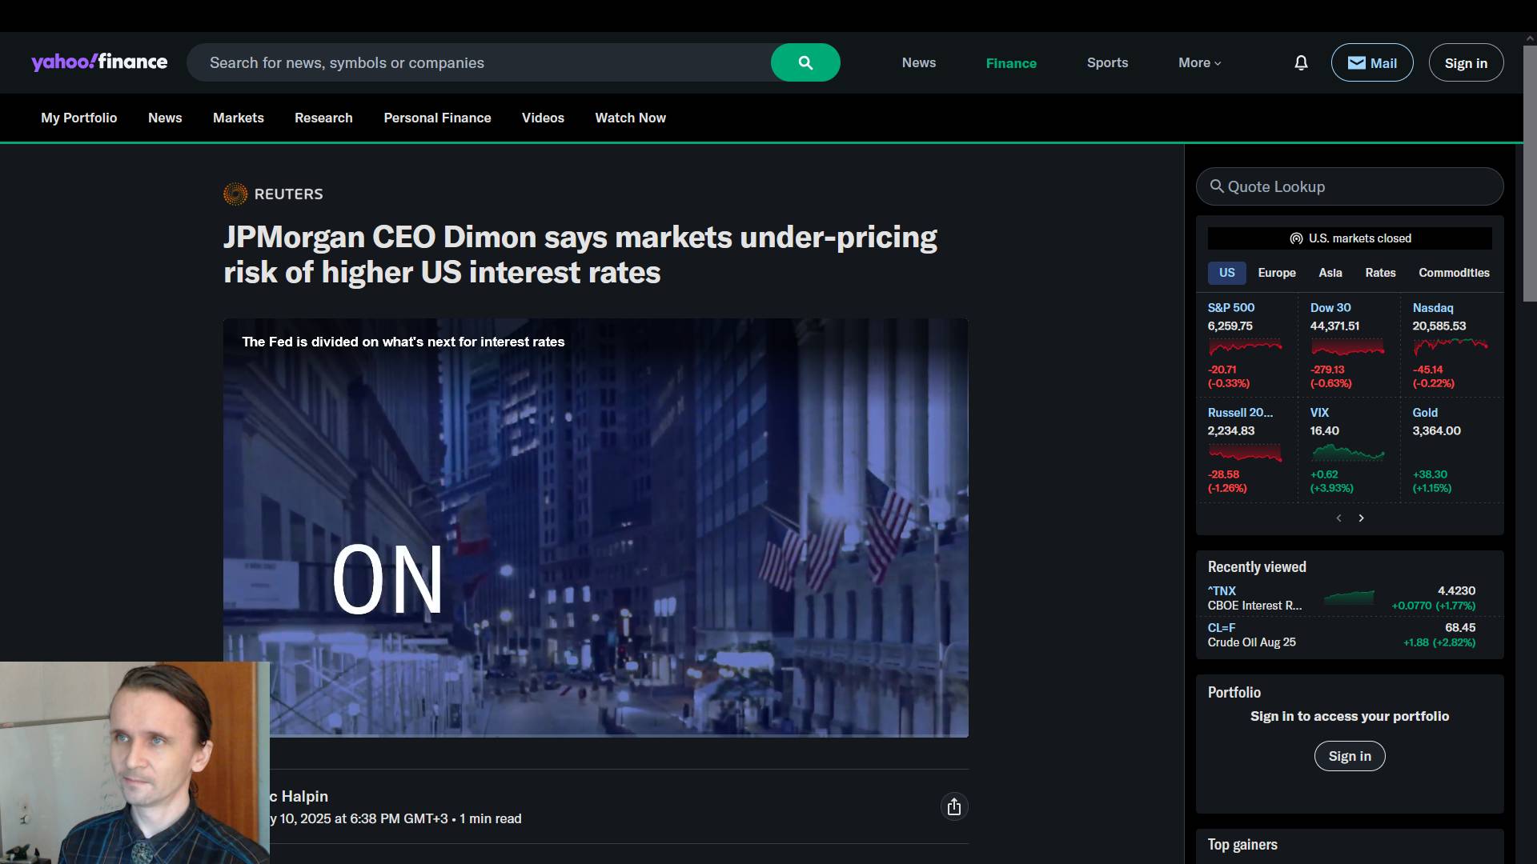Open the Research navigation menu
Viewport: 1537px width, 864px height.
323,118
